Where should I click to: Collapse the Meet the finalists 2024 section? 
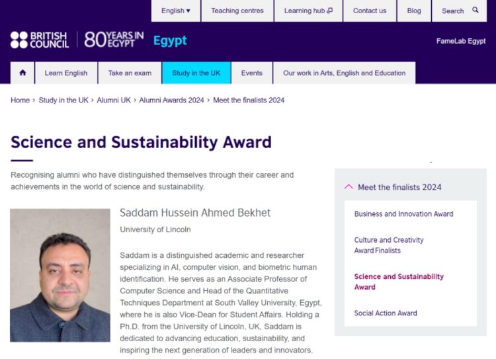tap(349, 187)
